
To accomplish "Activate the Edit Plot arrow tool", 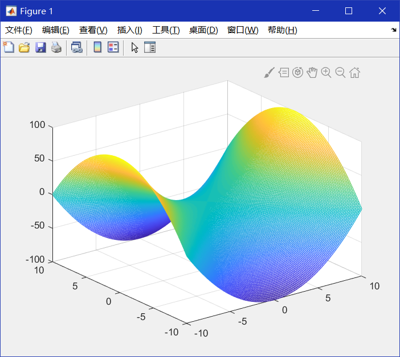I will pyautogui.click(x=134, y=48).
